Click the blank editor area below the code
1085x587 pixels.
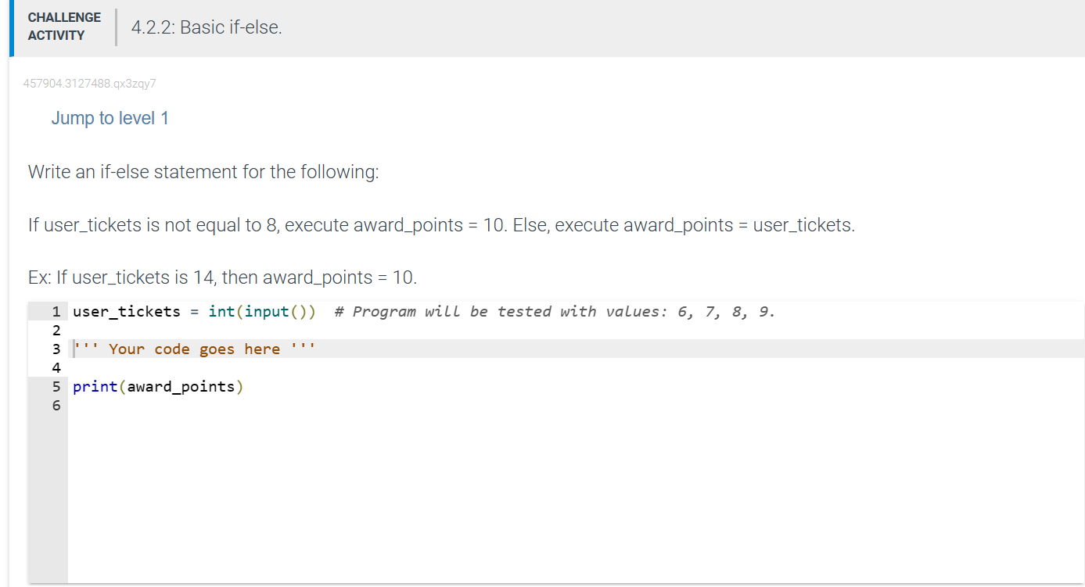[x=469, y=485]
